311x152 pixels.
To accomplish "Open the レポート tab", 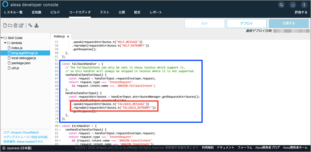I will click(156, 12).
